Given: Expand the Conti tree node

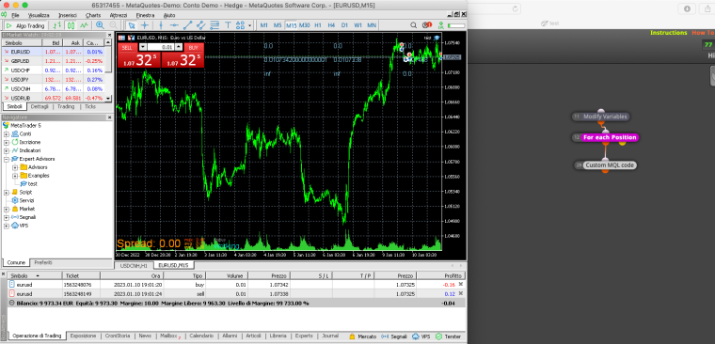Looking at the screenshot, I should coord(7,134).
